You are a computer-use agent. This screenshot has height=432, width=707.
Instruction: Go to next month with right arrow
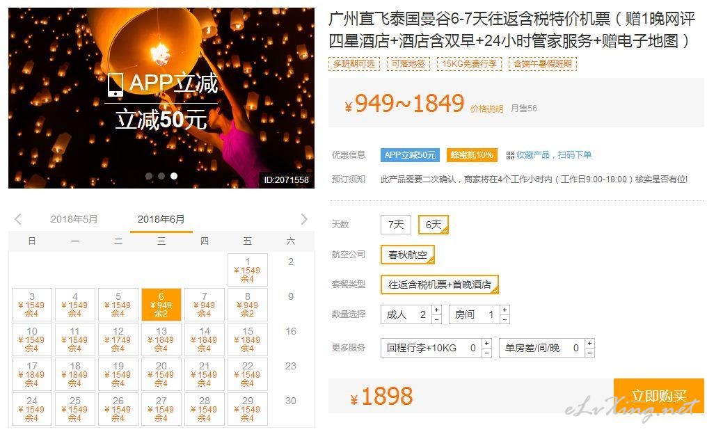pos(304,220)
